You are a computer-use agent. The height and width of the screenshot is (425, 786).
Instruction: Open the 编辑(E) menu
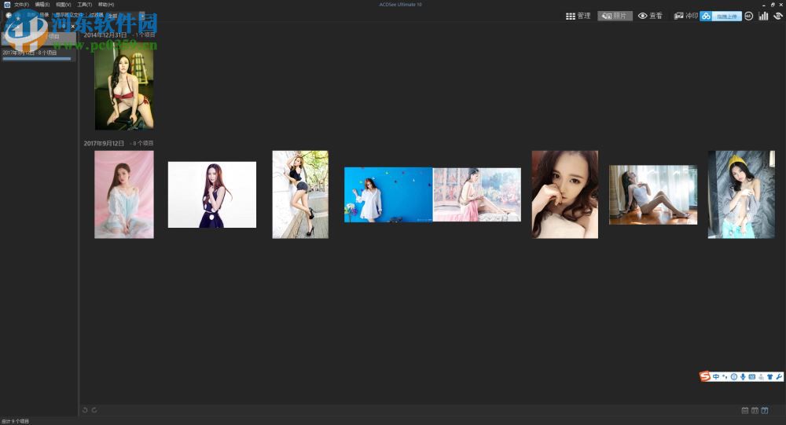(x=42, y=5)
